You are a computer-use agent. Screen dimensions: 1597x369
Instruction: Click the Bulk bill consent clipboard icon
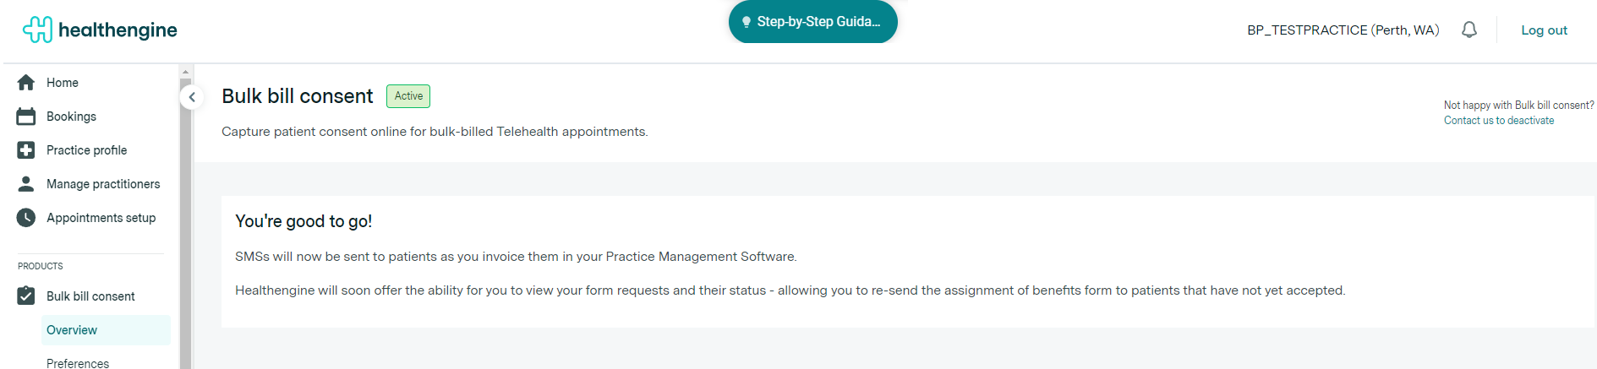pos(26,296)
